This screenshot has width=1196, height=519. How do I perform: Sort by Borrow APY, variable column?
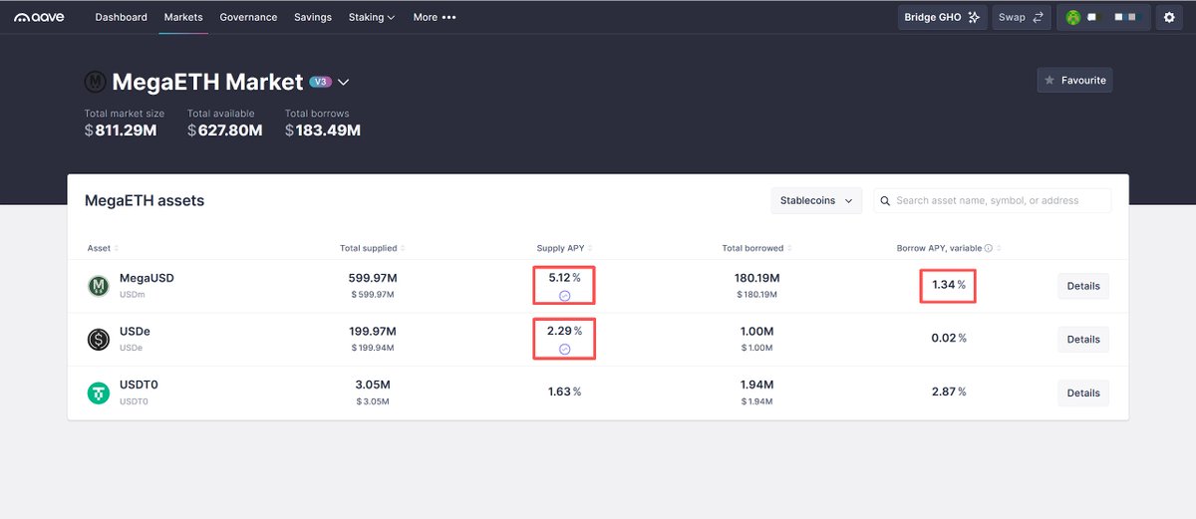click(949, 248)
